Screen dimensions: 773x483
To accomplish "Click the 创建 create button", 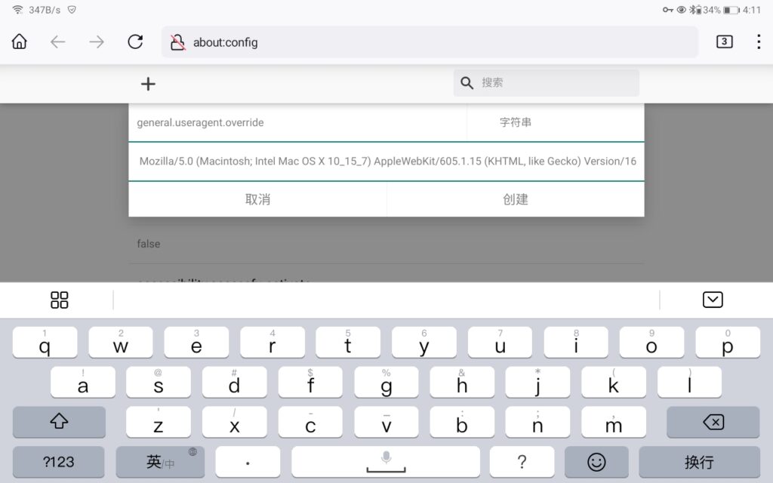I will coord(516,199).
